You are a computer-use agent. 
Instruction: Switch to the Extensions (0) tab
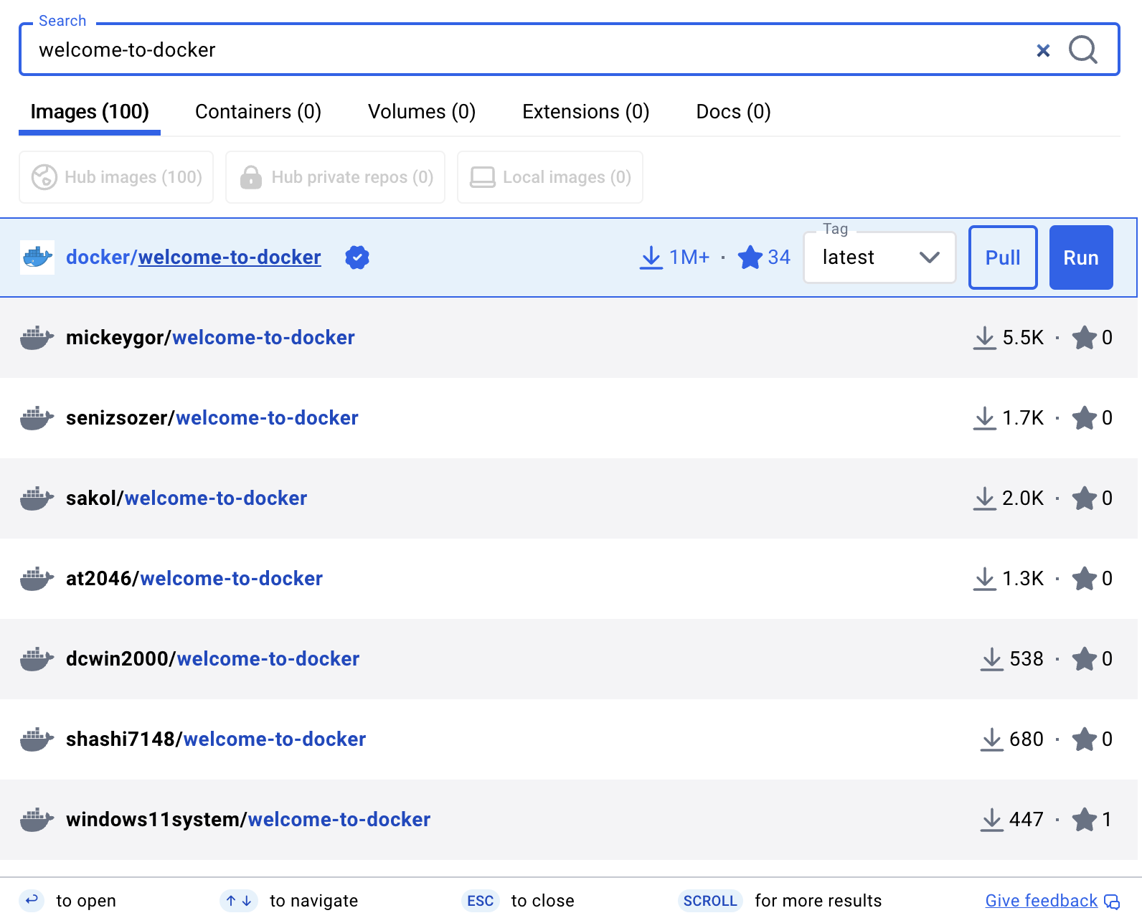click(x=586, y=112)
